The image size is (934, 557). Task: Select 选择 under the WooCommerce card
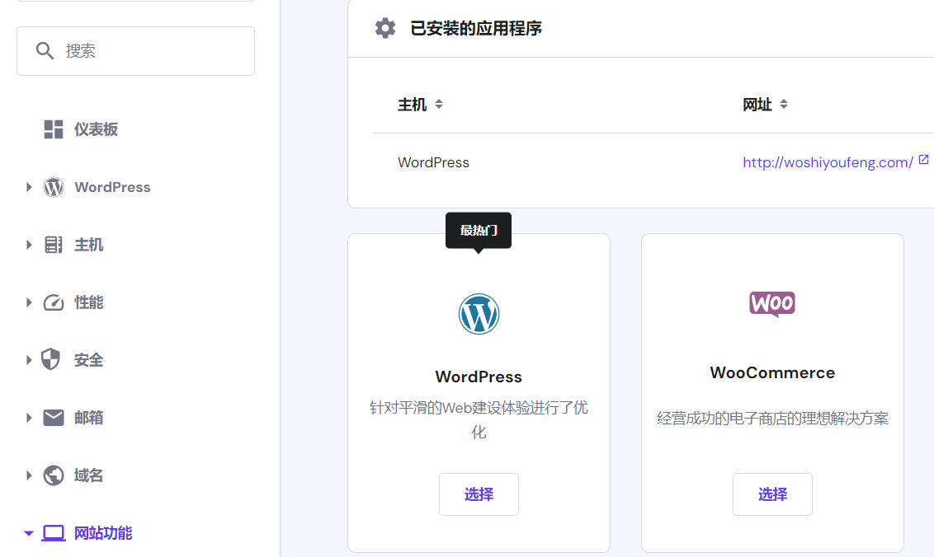point(772,494)
